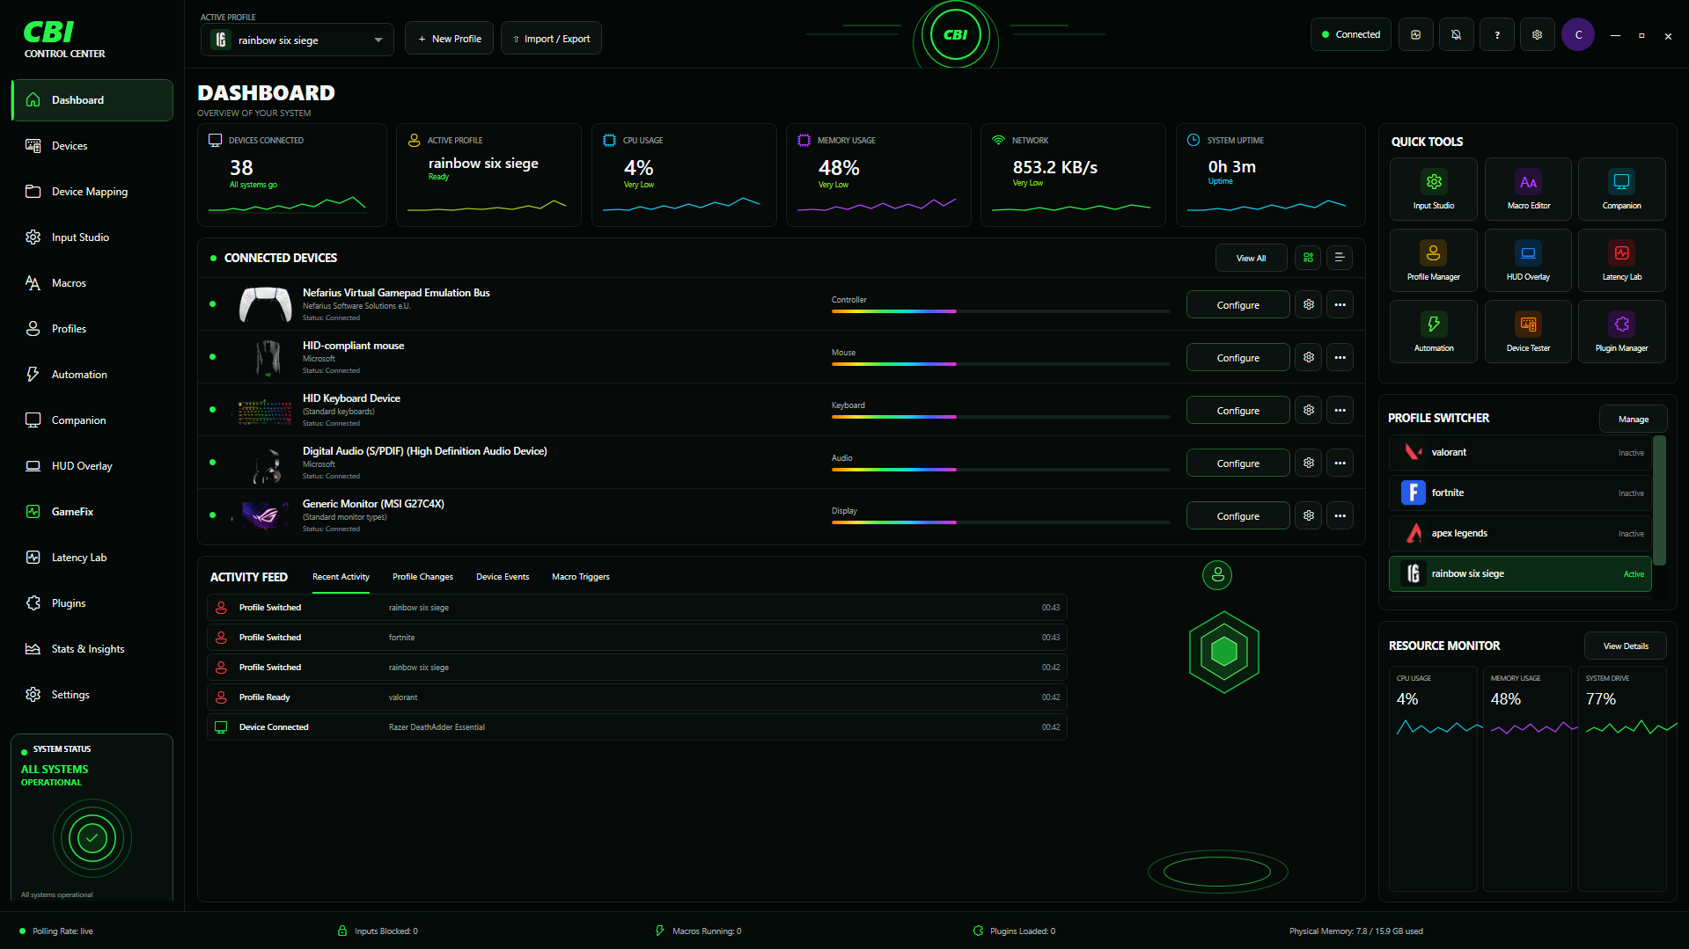The height and width of the screenshot is (949, 1689).
Task: Launch Companion quick tool
Action: (1621, 189)
